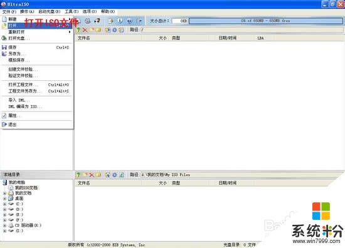Expand the CD 驱动器 tree node

[4, 225]
